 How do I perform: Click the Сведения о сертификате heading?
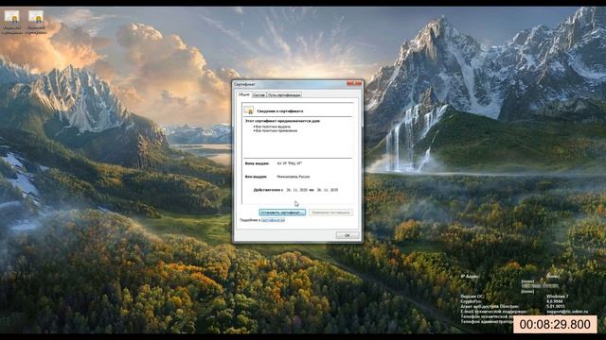pos(280,111)
